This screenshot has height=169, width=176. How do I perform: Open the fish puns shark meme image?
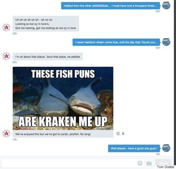click(x=63, y=98)
